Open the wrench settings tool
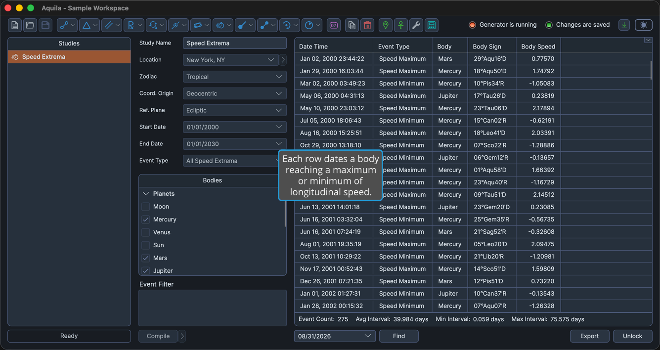This screenshot has height=350, width=660. coord(416,25)
